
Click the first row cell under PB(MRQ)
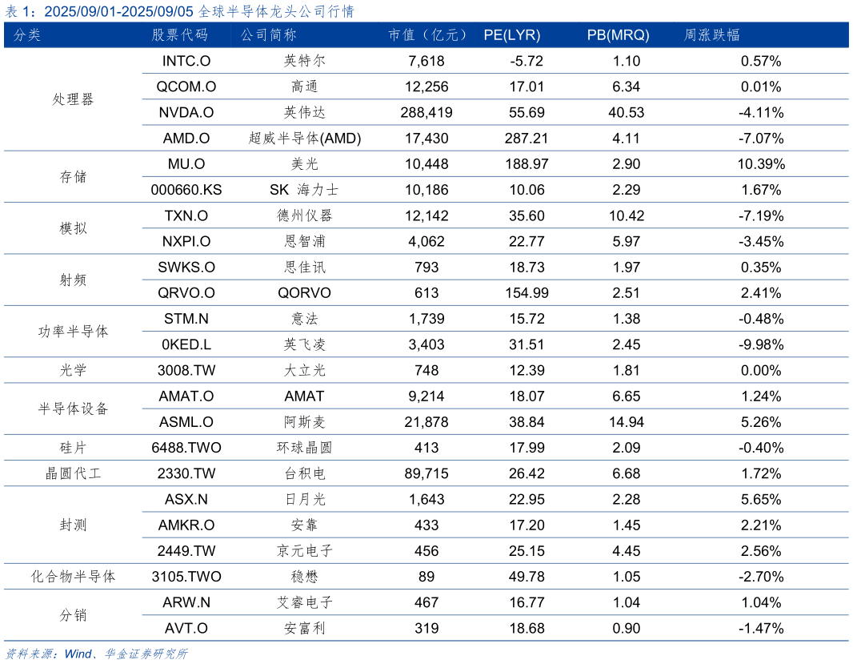point(618,61)
